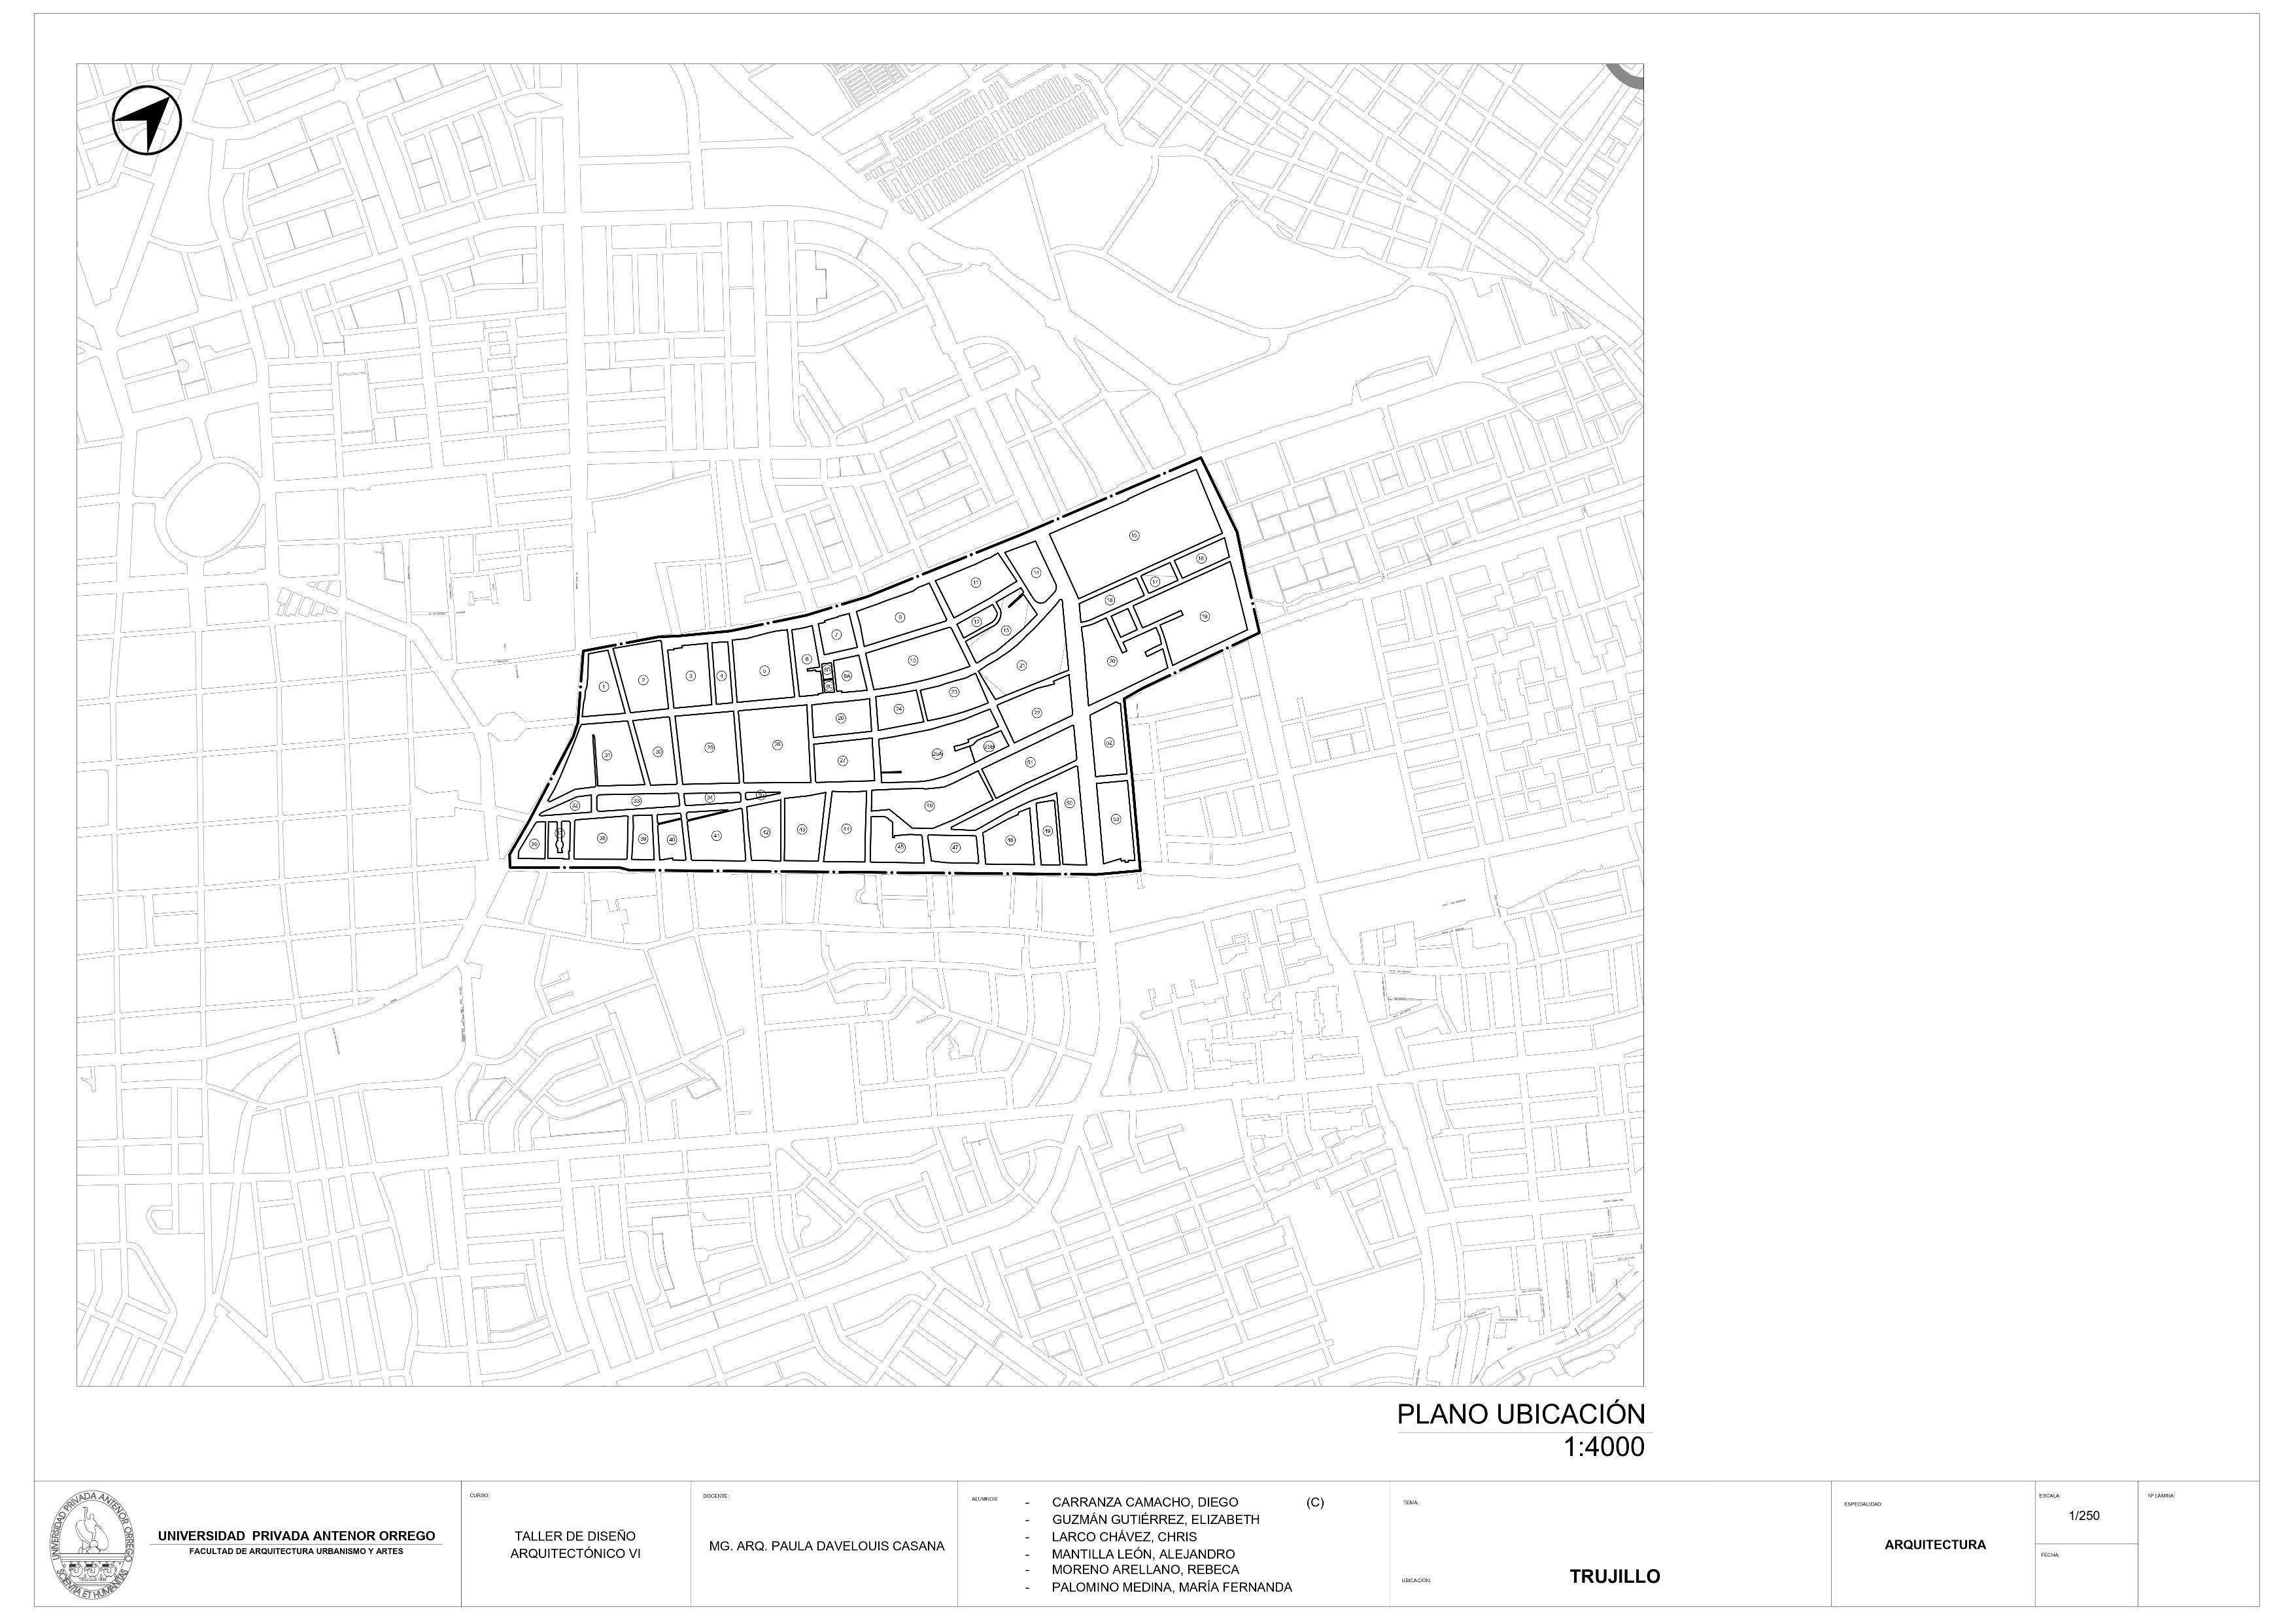This screenshot has width=2296, height=1624.
Task: Click the PLANO UBICACIÓN title
Action: (x=1520, y=1413)
